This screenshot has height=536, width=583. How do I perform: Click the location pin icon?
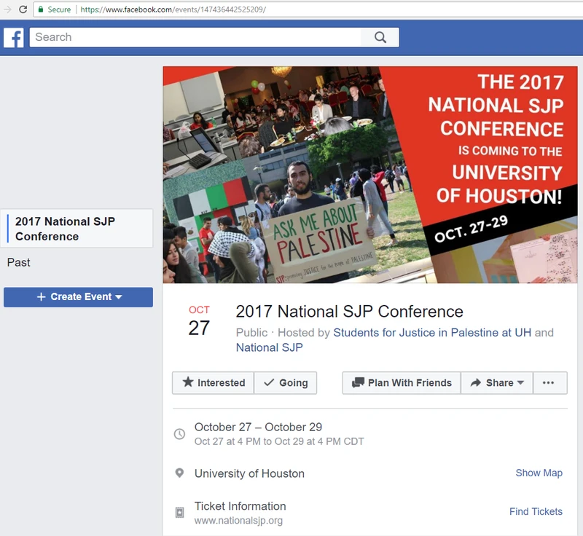(x=179, y=473)
